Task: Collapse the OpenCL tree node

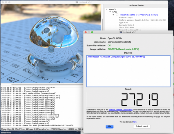Action: point(107,9)
